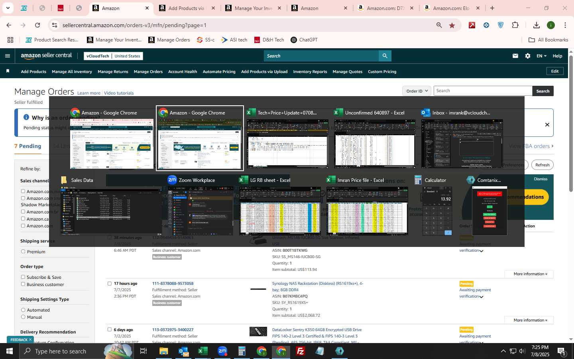Open the Order ID search type dropdown
The image size is (574, 359).
(417, 91)
